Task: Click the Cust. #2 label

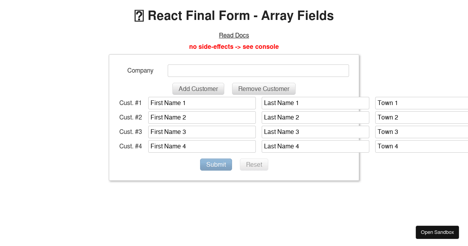Action: click(131, 118)
